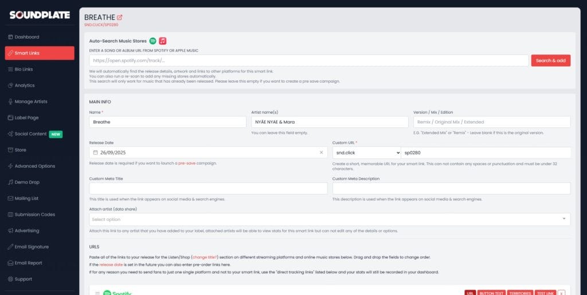Expand the snd.click custom URL domain dropdown
This screenshot has height=295, width=587.
pos(366,153)
